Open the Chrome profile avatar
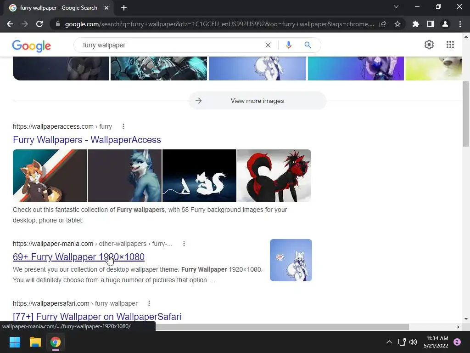 pos(445,24)
